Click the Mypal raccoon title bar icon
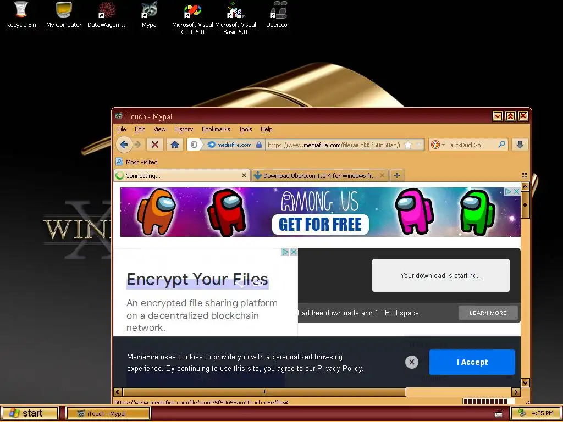This screenshot has width=563, height=422. point(119,116)
